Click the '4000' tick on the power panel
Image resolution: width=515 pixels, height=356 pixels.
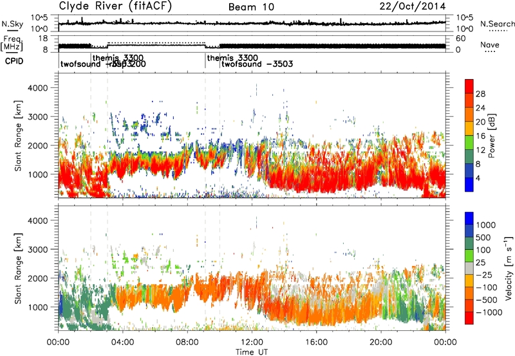click(37, 88)
